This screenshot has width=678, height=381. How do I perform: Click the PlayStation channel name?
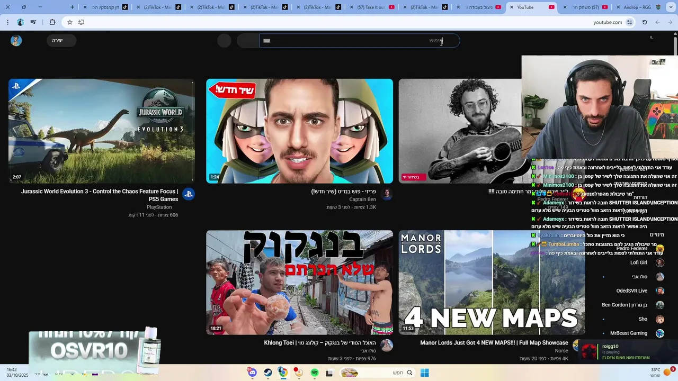[x=159, y=207]
